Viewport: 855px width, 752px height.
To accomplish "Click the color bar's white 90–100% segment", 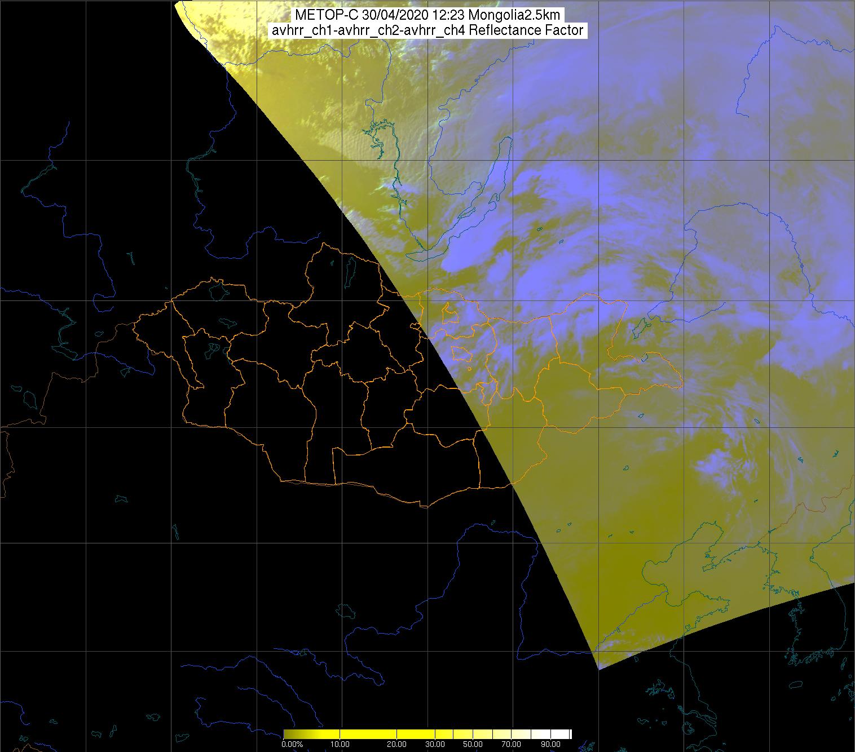I will click(560, 734).
